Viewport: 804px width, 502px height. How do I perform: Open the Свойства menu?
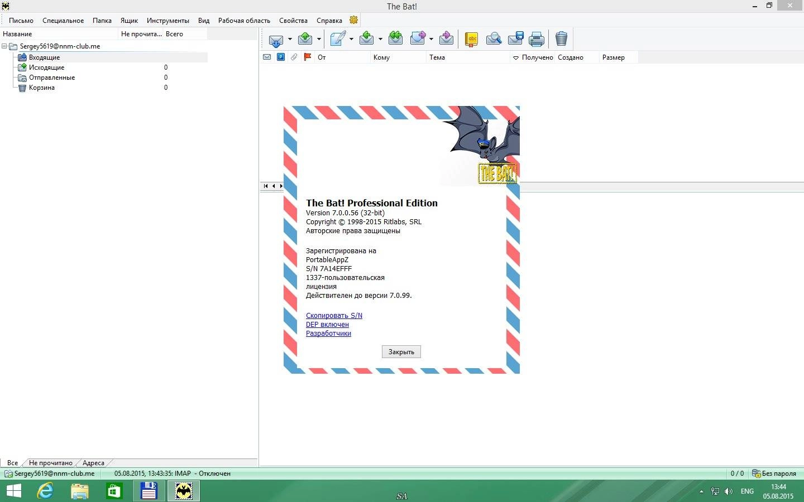click(293, 21)
